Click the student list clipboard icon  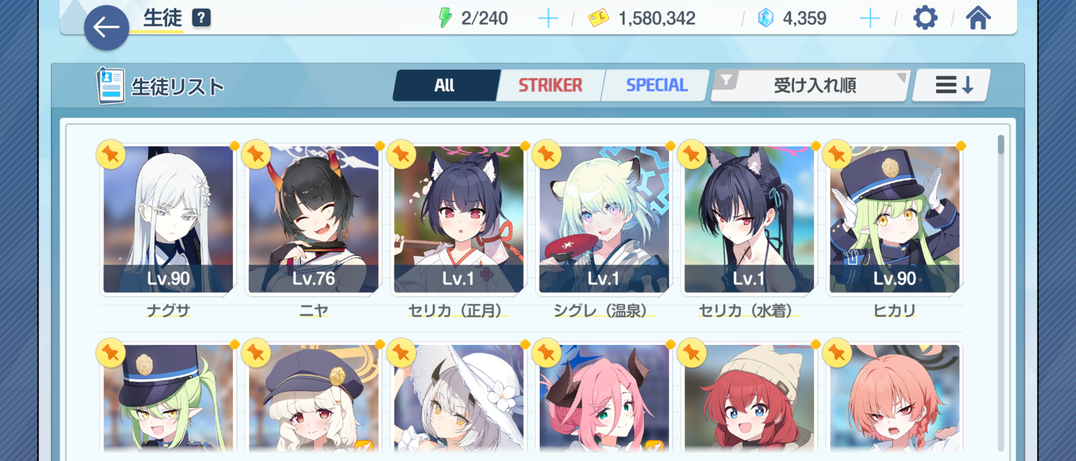coord(111,86)
